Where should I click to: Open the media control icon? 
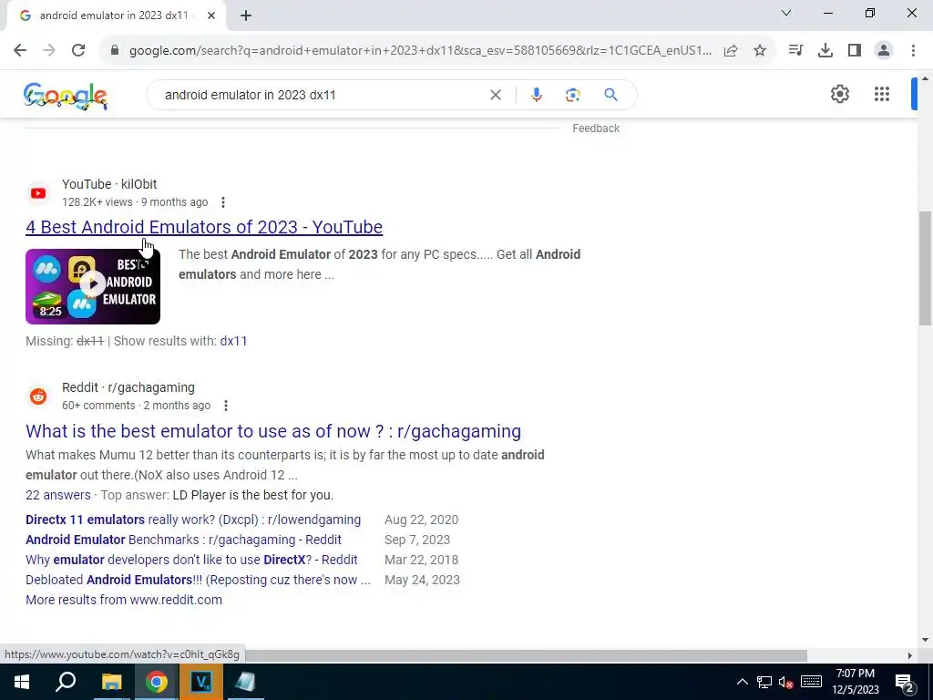tap(795, 50)
